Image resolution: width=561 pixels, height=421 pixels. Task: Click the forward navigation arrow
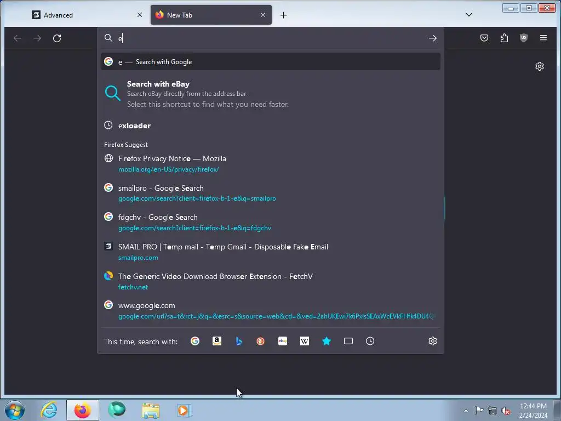tap(37, 38)
